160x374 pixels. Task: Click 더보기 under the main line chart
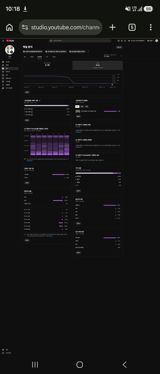tap(27, 92)
